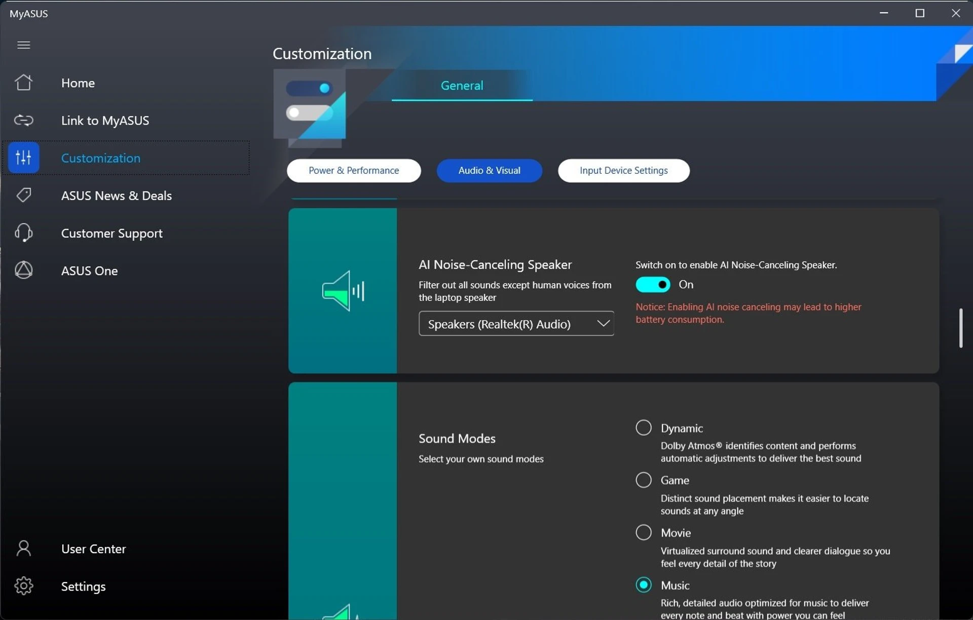973x620 pixels.
Task: Click the 'Customization' page title
Action: pos(322,54)
